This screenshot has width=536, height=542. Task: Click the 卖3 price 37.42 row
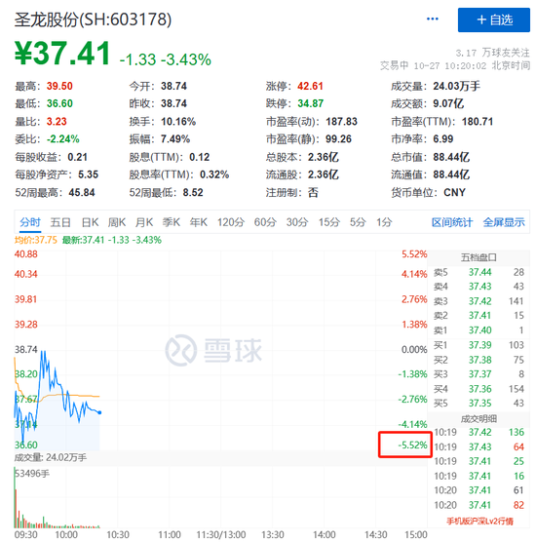pyautogui.click(x=479, y=301)
